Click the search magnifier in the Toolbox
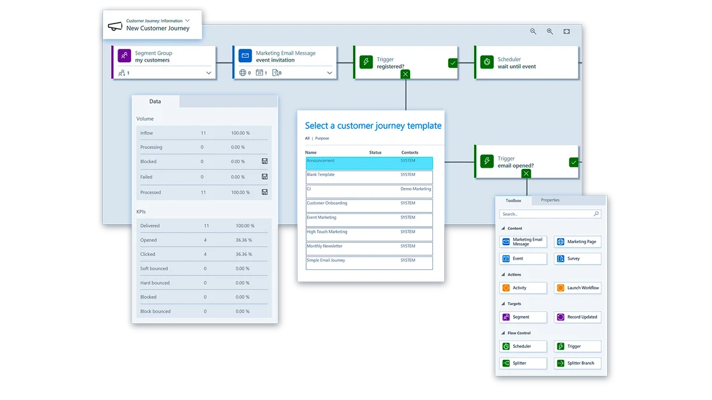 click(x=596, y=213)
